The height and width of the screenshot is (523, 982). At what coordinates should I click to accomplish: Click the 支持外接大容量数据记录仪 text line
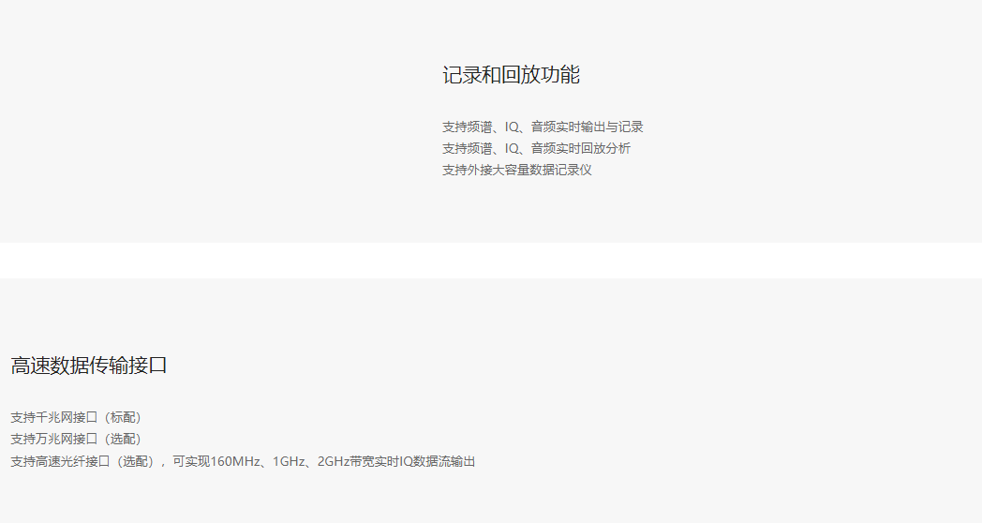pyautogui.click(x=516, y=170)
